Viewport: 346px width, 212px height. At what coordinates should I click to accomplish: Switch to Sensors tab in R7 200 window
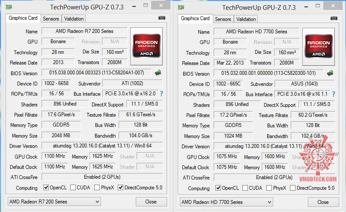(51, 19)
